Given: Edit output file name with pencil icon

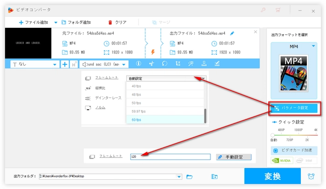Looking at the screenshot, I should 232,33.
